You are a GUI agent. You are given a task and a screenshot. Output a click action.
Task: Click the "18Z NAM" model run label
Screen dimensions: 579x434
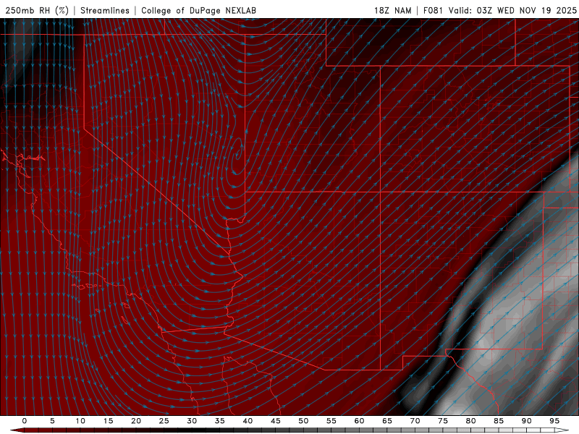393,10
